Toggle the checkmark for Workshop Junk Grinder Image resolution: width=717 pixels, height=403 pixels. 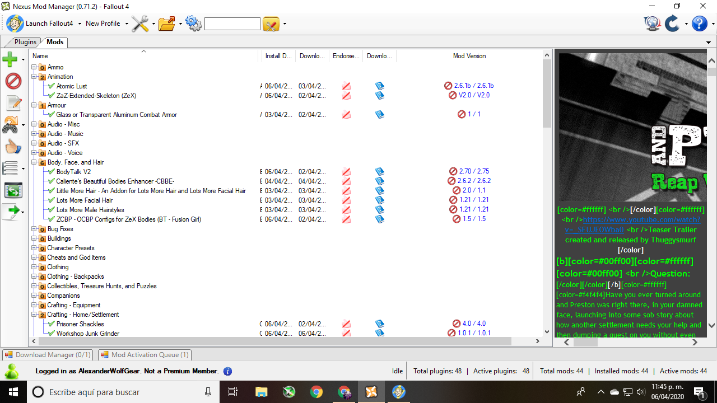[52, 334]
